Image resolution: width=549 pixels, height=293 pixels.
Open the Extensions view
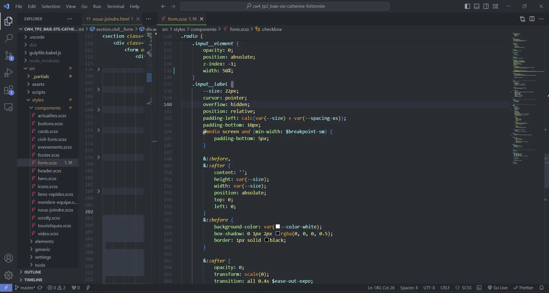(x=9, y=90)
